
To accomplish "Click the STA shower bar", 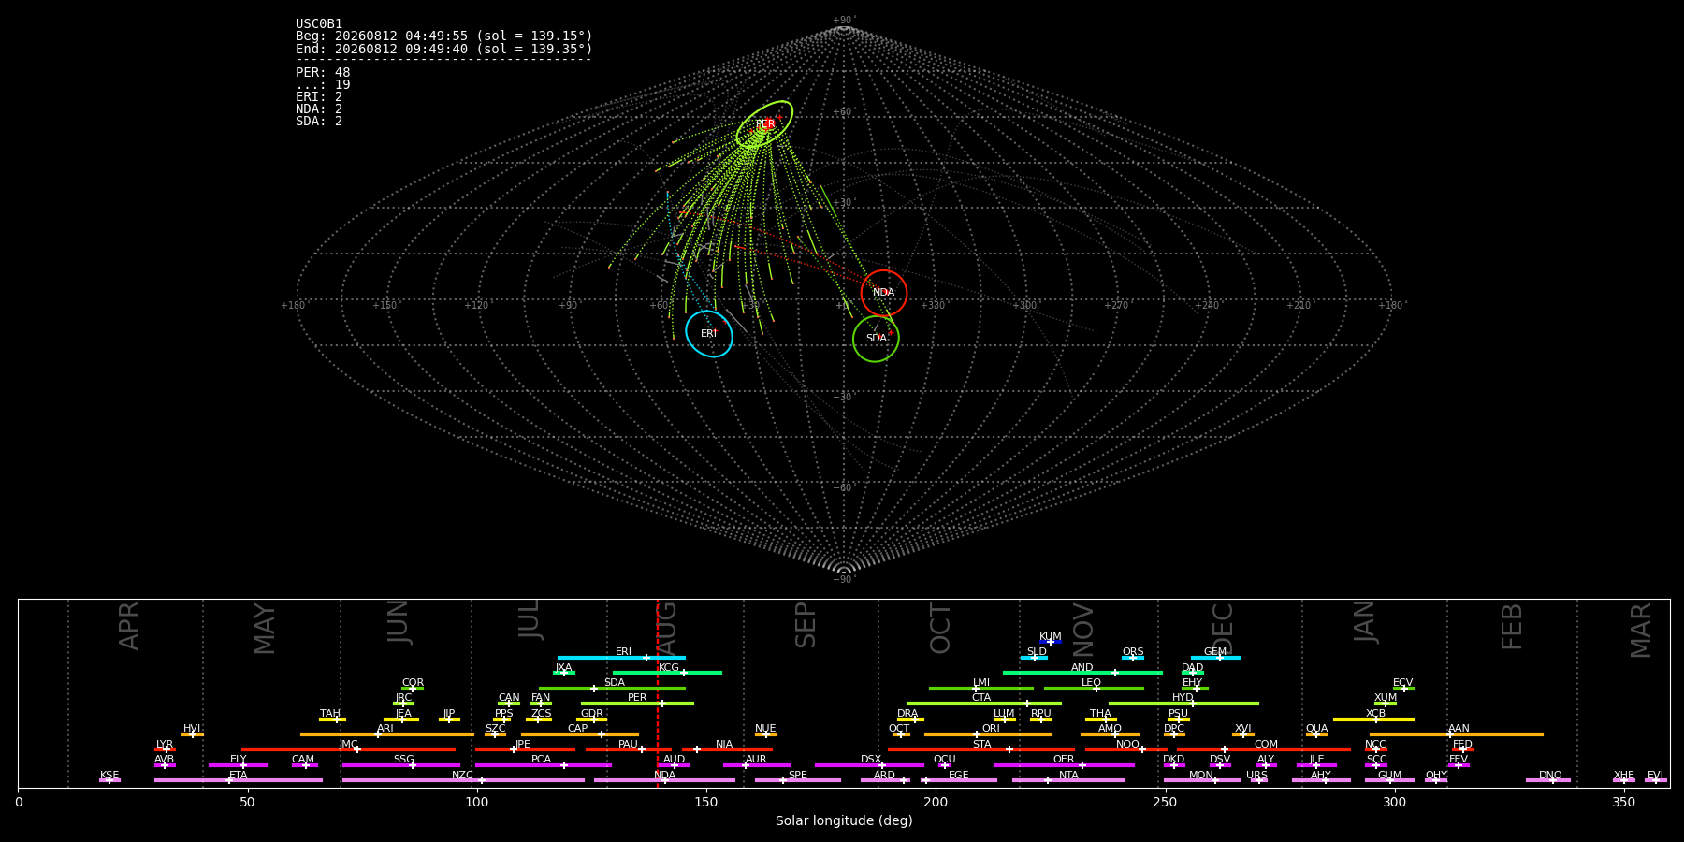I will click(x=981, y=749).
